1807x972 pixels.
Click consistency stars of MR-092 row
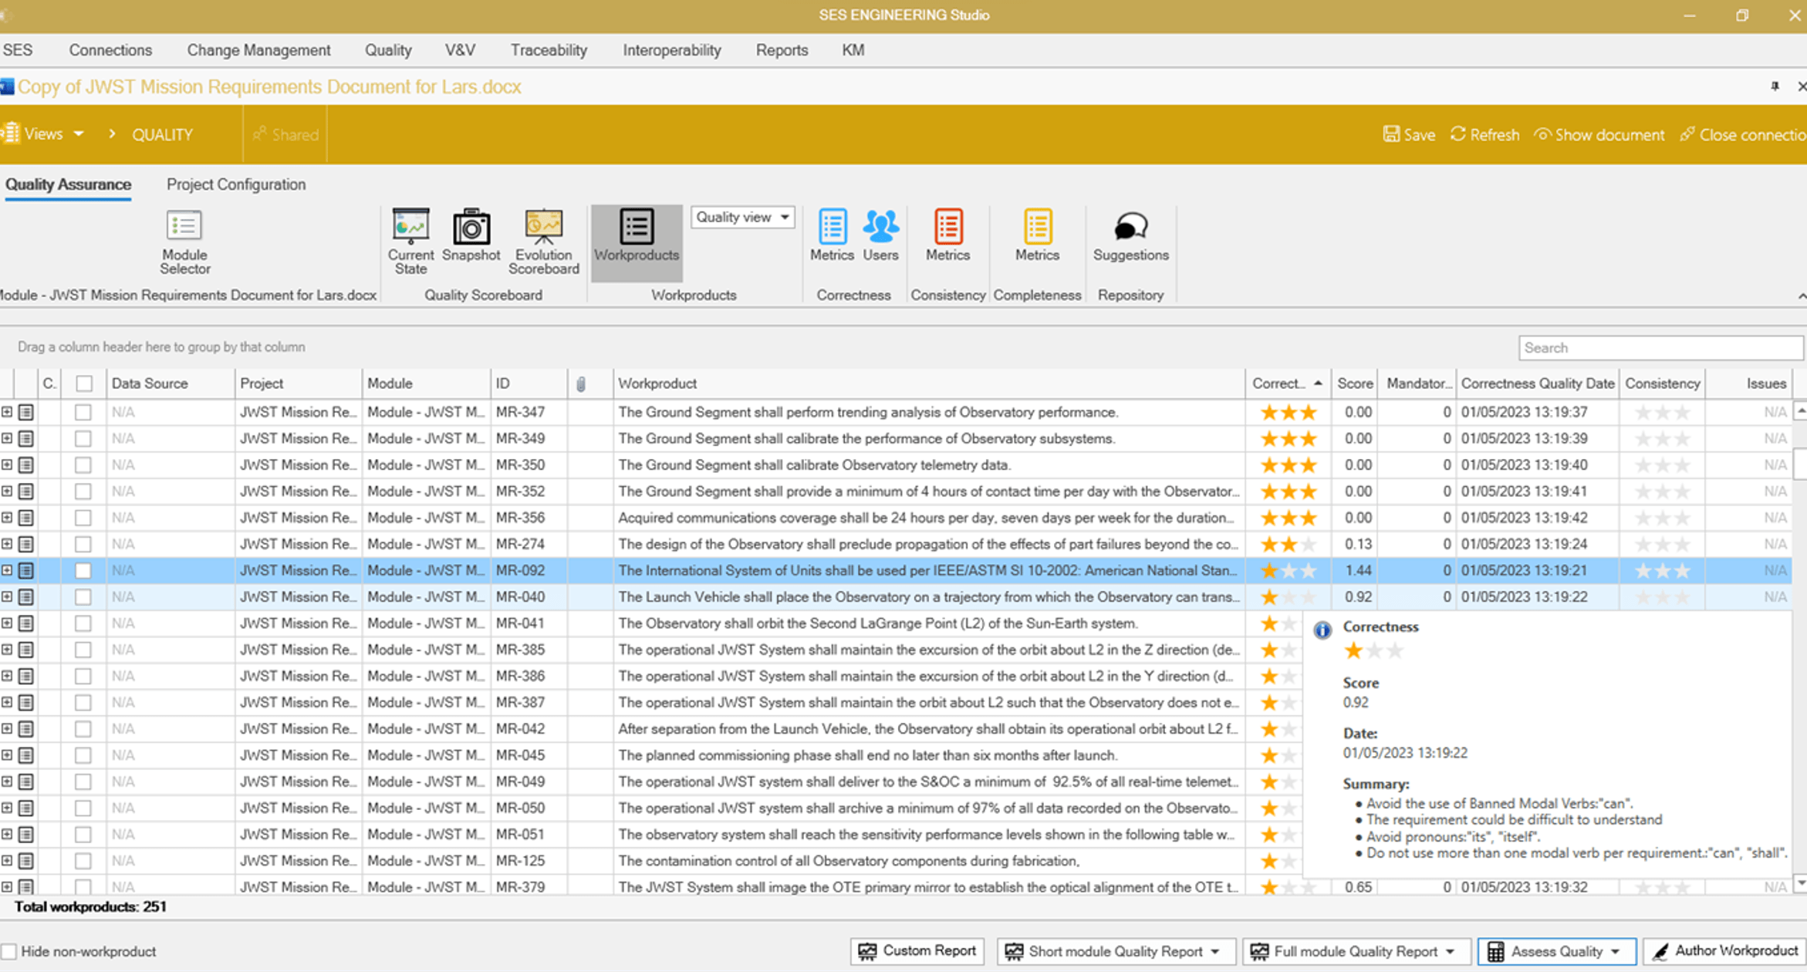(1663, 571)
